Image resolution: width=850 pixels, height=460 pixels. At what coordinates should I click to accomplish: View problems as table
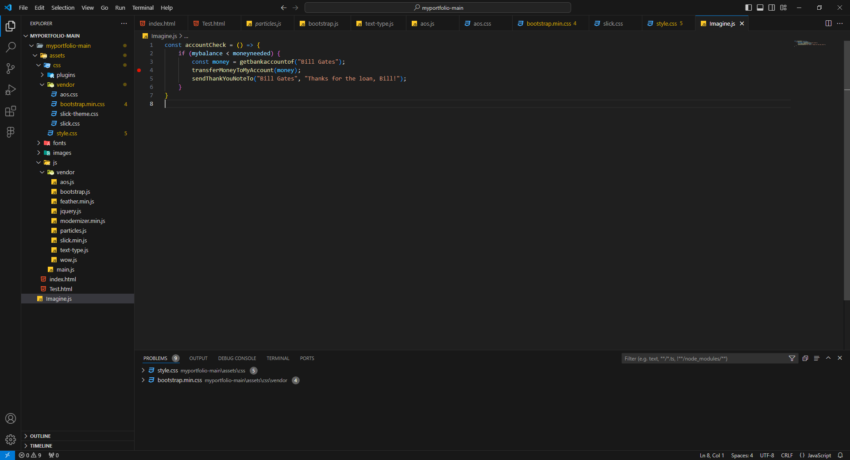(817, 358)
